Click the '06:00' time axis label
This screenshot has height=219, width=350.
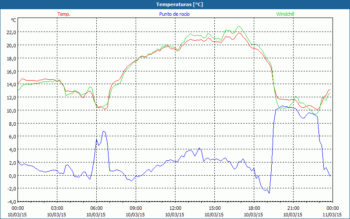(x=96, y=208)
